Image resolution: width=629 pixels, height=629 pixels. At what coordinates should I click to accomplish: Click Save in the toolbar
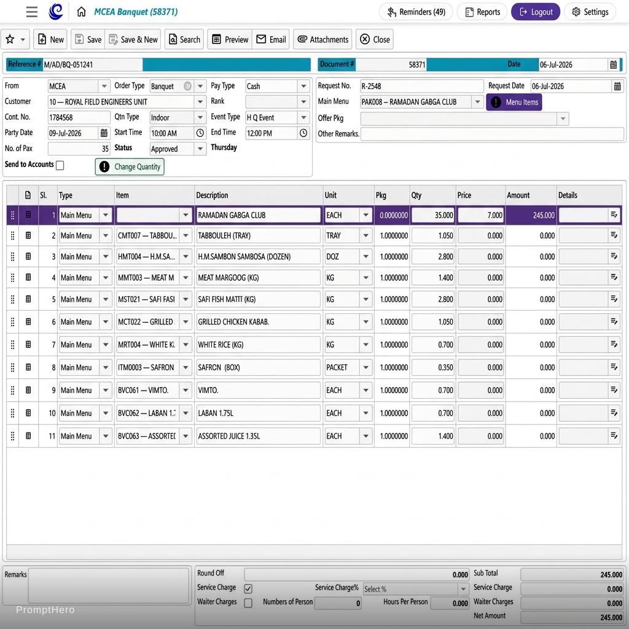[88, 39]
